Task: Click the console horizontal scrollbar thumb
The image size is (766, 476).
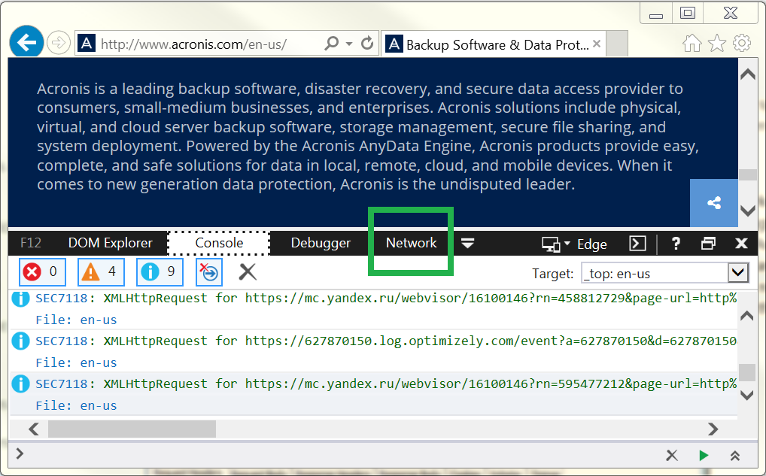Action: point(132,429)
